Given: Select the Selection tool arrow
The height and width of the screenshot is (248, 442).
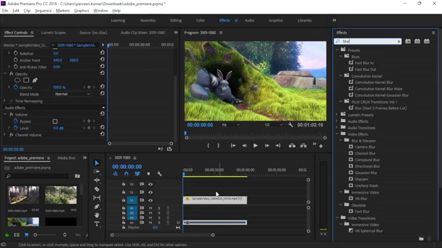Looking at the screenshot, I should pos(97,163).
